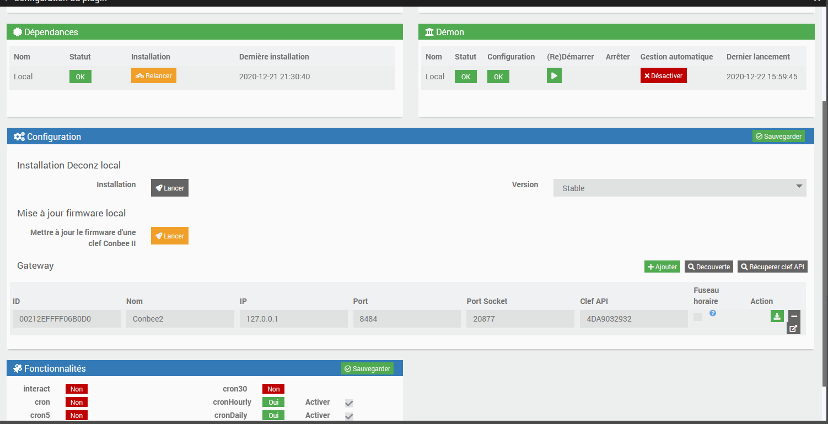The height and width of the screenshot is (424, 828).
Task: Click the cronDaily Oui badge
Action: [273, 415]
